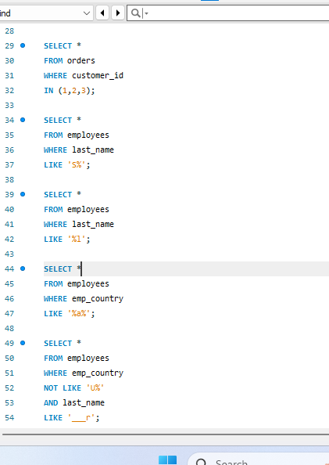Screen dimensions: 329x465
Task: Go to previous search match arrow
Action: [x=102, y=13]
